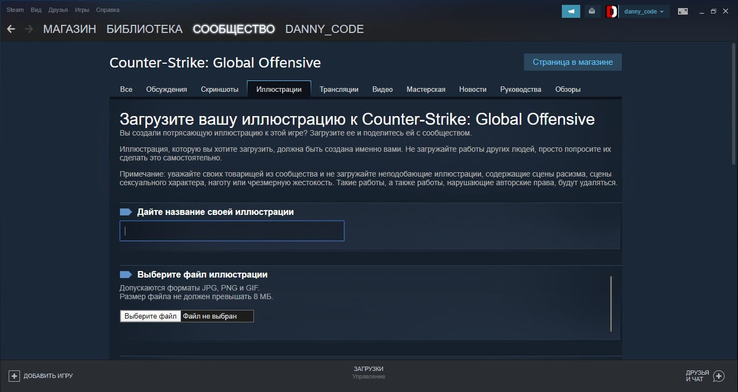Click the back navigation arrow
The height and width of the screenshot is (392, 738).
click(11, 29)
